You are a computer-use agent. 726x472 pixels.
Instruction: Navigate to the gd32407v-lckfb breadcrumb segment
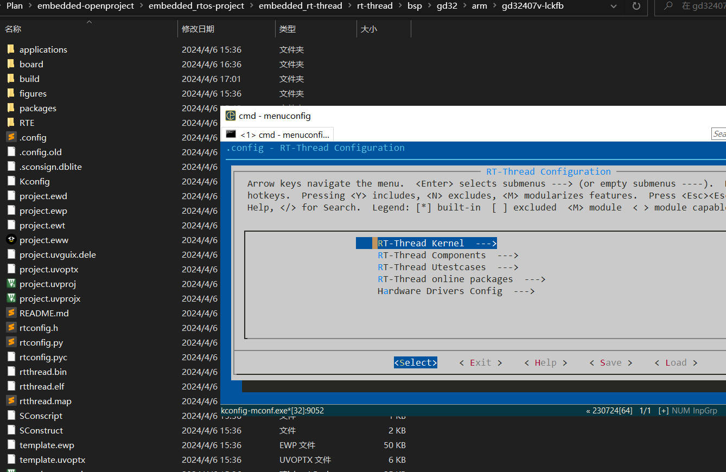533,6
